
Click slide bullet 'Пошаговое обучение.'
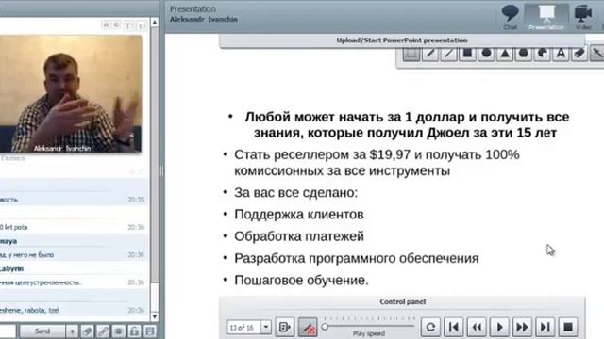pos(301,281)
